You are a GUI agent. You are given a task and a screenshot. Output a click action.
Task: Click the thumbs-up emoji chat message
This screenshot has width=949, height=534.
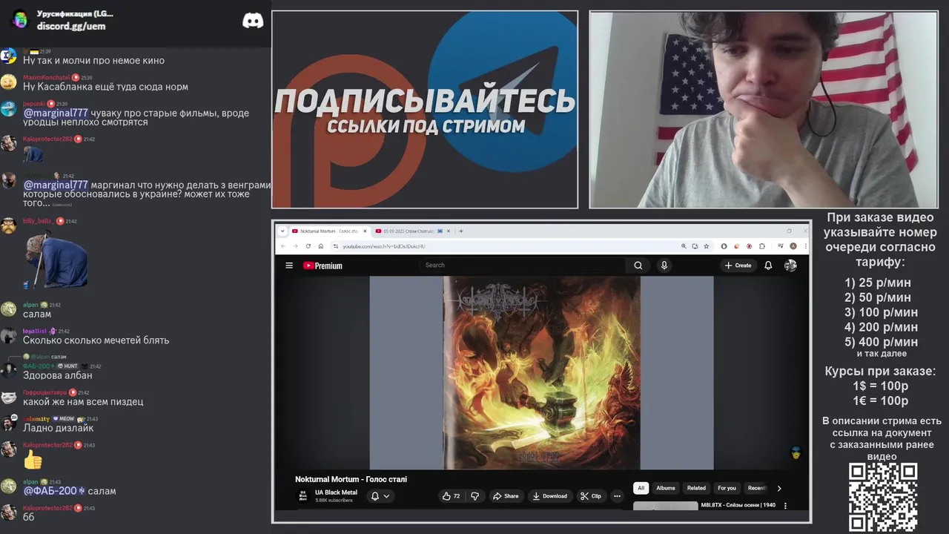point(33,461)
